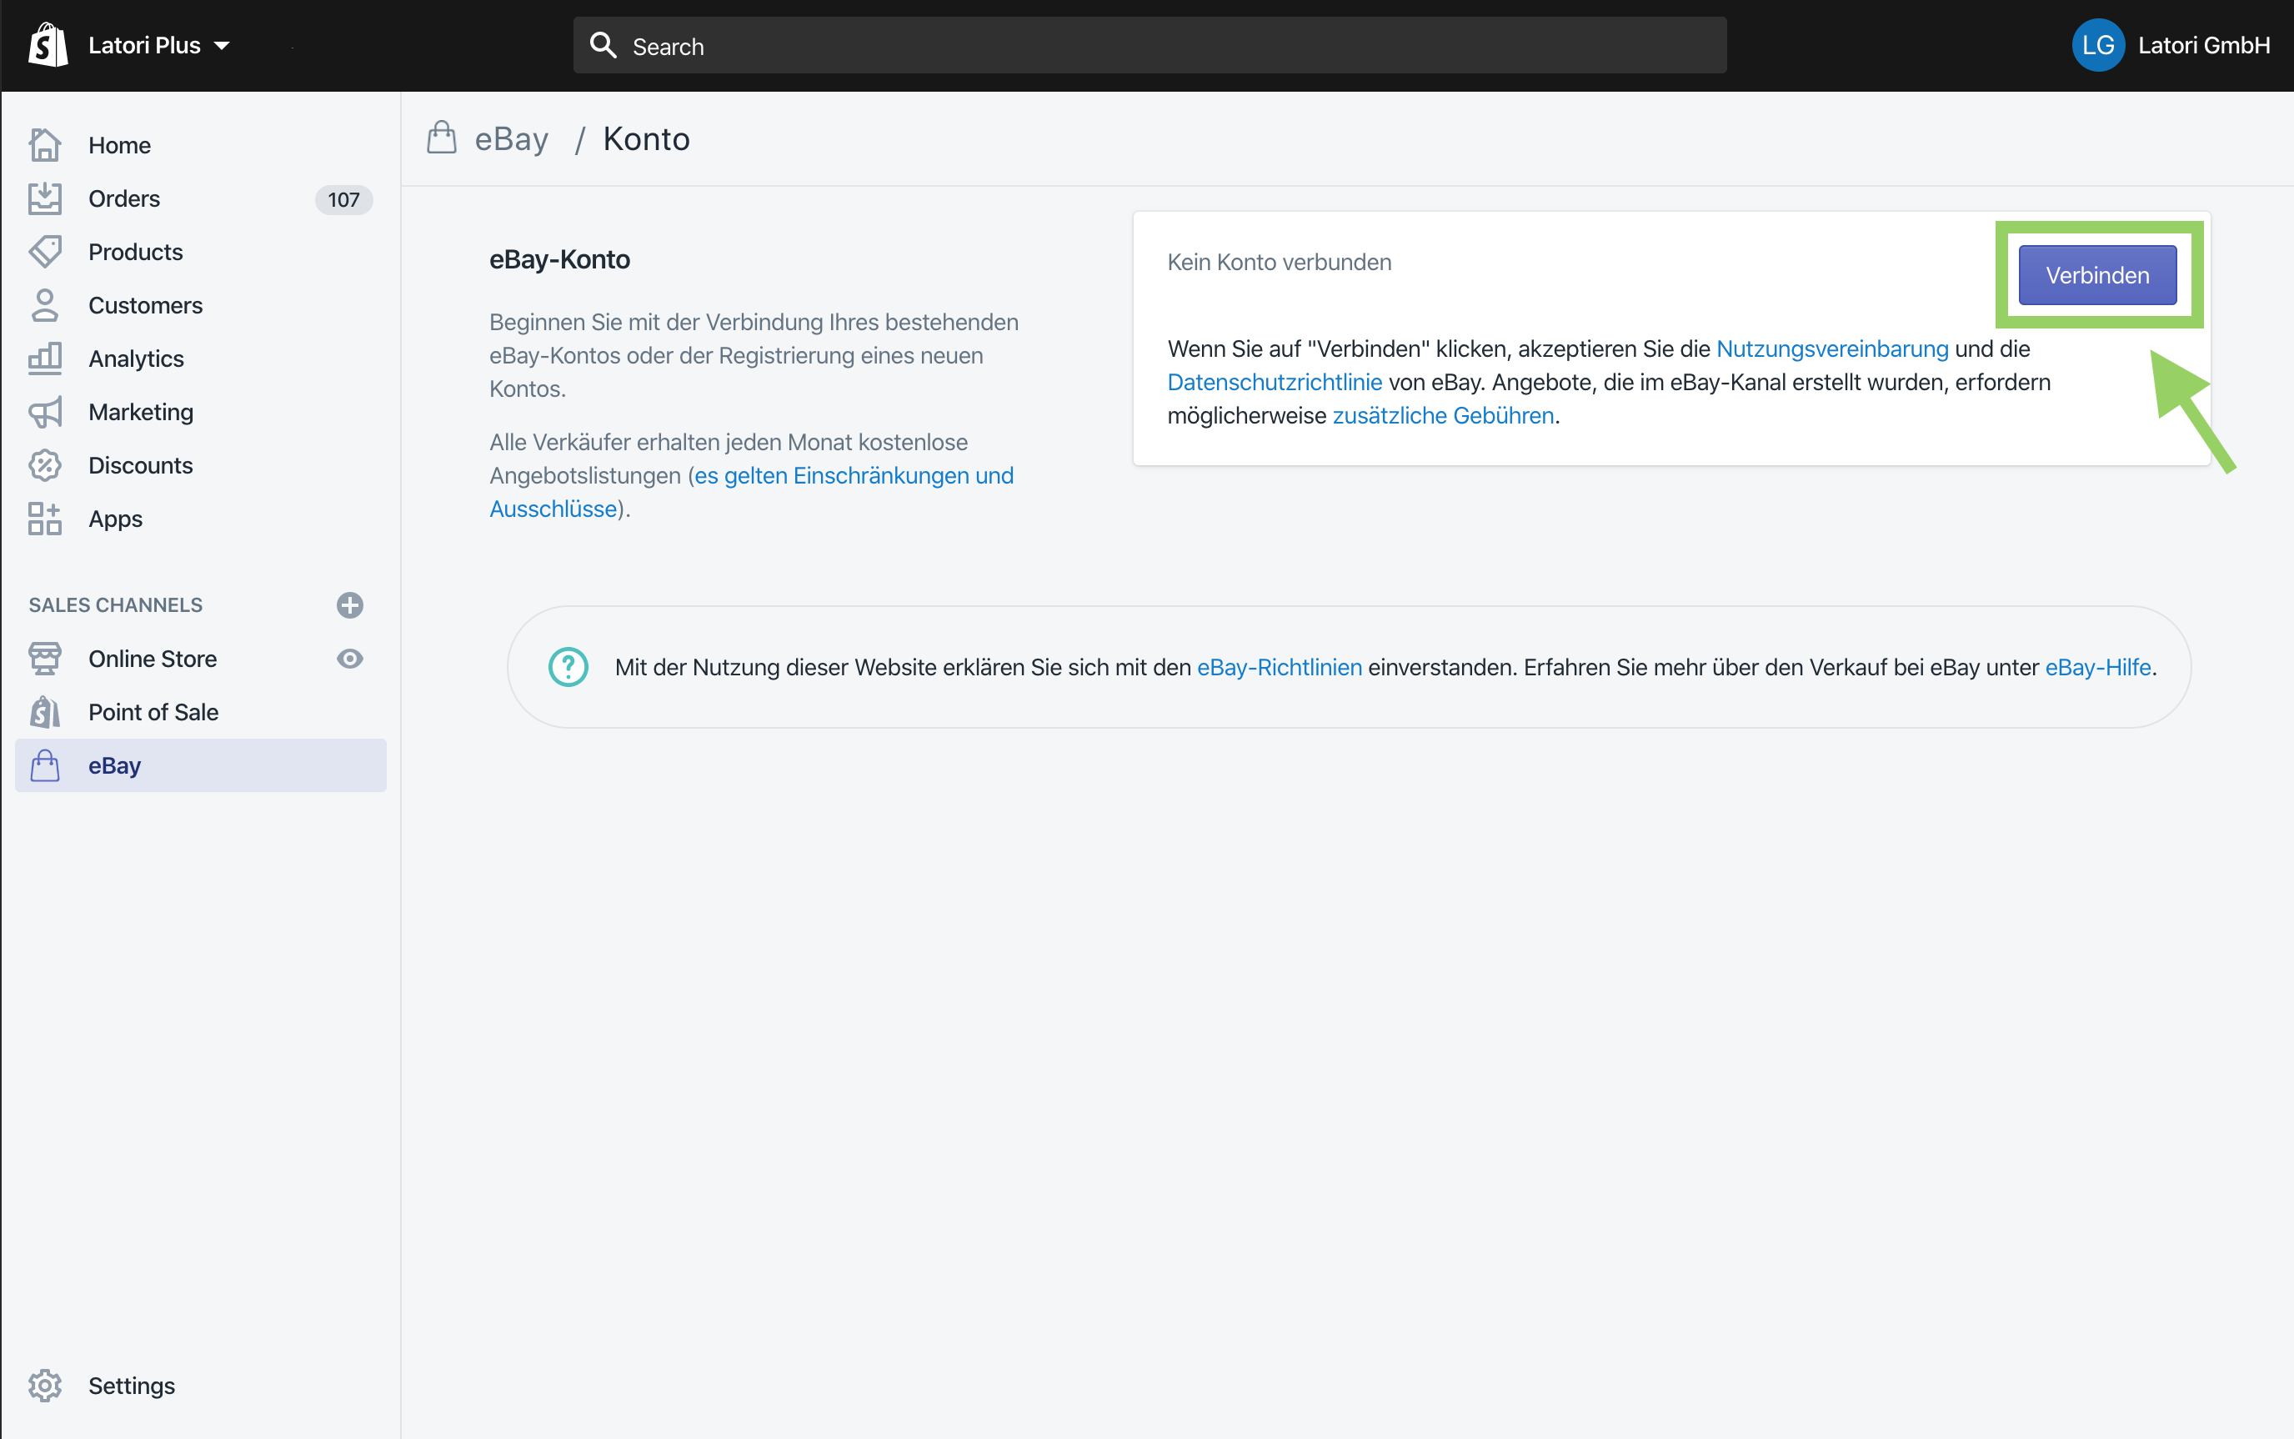
Task: Click the Marketing megaphone icon
Action: coord(45,411)
